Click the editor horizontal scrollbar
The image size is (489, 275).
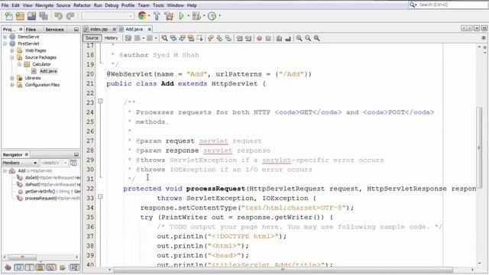coord(282,270)
